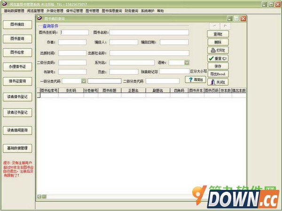Click the 读者还书登记 sidebar button

pyautogui.click(x=17, y=113)
